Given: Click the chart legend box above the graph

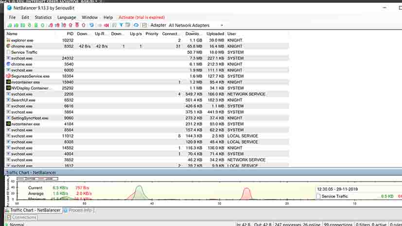Looking at the screenshot, I should 37,178.
